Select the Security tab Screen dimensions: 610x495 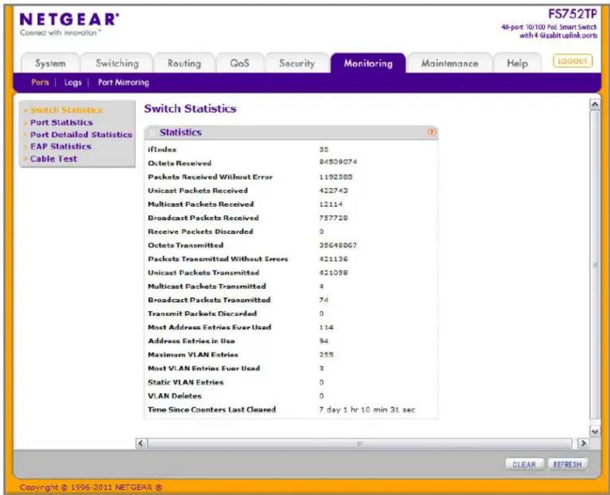pyautogui.click(x=297, y=63)
